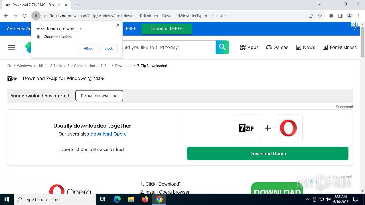Open the For Business section
The image size is (365, 205).
(340, 47)
